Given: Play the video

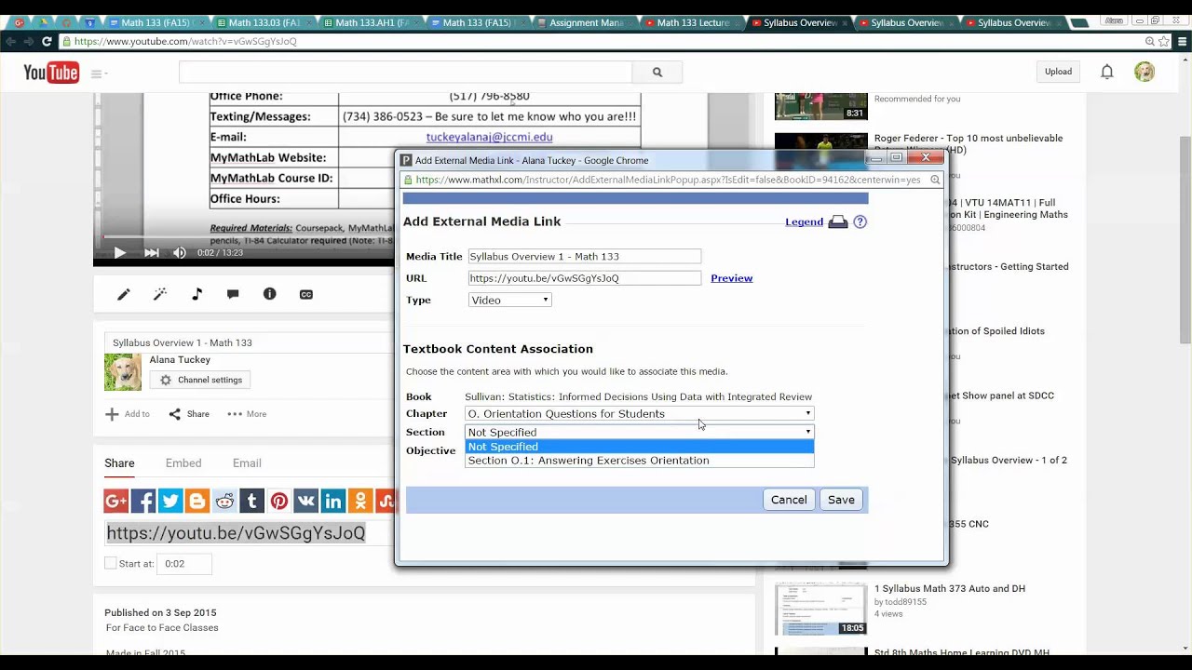Looking at the screenshot, I should pyautogui.click(x=119, y=252).
